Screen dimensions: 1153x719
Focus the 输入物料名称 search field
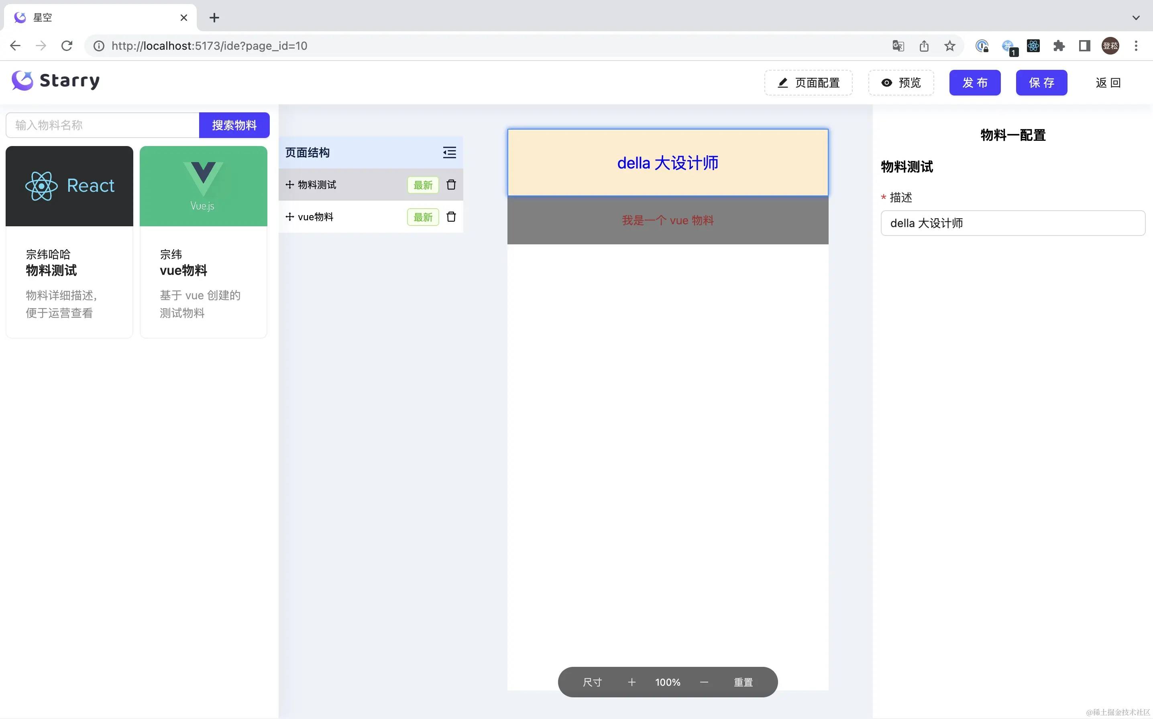pyautogui.click(x=102, y=125)
